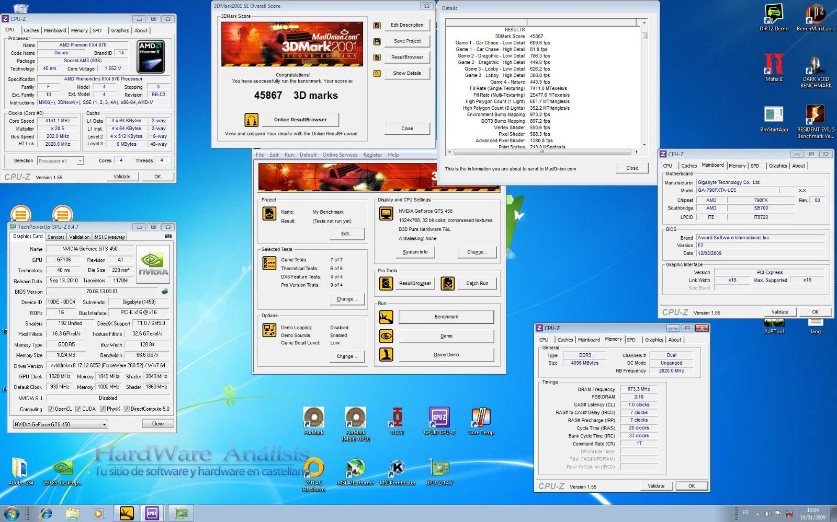Open the BenchMarkLauncher desktop icon
The width and height of the screenshot is (837, 522).
point(816,17)
